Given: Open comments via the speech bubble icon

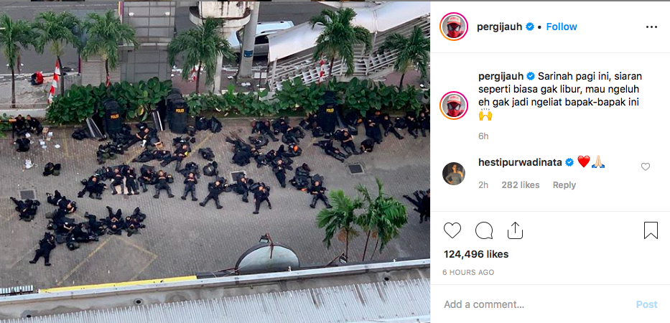Looking at the screenshot, I should [x=484, y=230].
